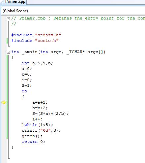Open the (Global Scope) dropdown
The height and width of the screenshot is (163, 145).
73,11
